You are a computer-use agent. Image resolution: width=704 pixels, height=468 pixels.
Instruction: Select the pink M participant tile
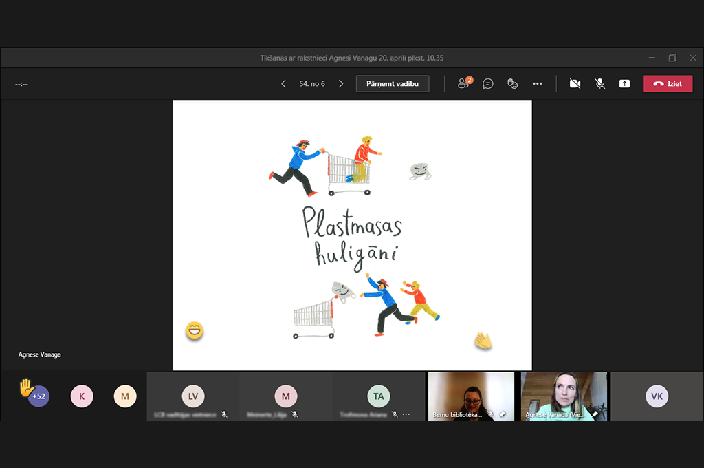click(286, 396)
